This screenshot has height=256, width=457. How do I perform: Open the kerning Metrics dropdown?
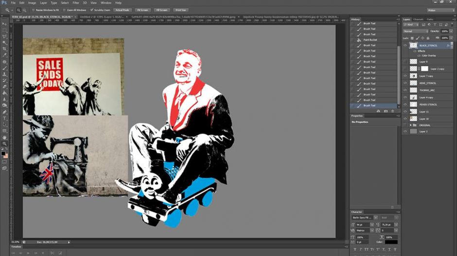372,230
